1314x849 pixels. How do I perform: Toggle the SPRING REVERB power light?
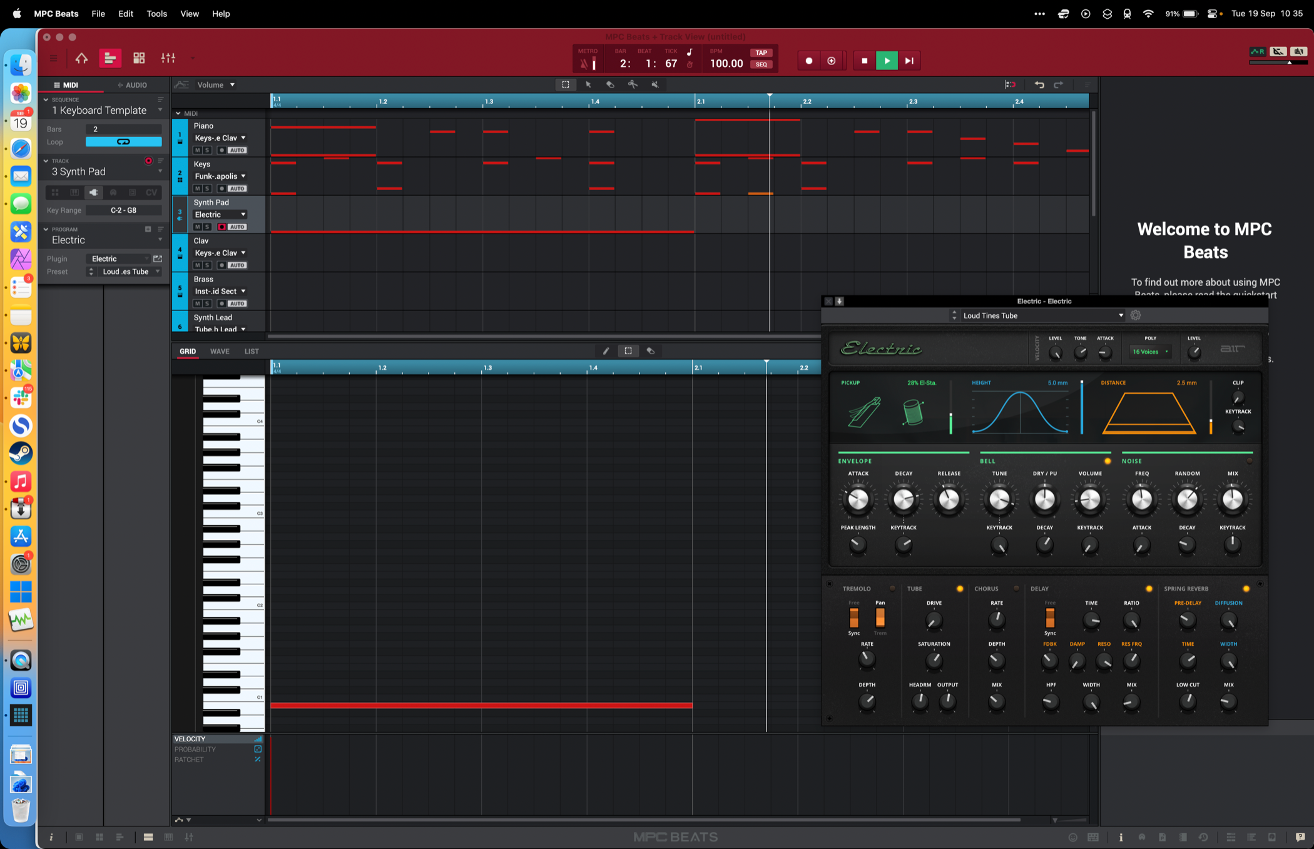coord(1246,589)
